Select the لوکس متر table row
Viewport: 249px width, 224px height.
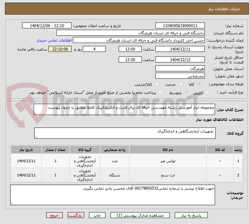click(127, 161)
